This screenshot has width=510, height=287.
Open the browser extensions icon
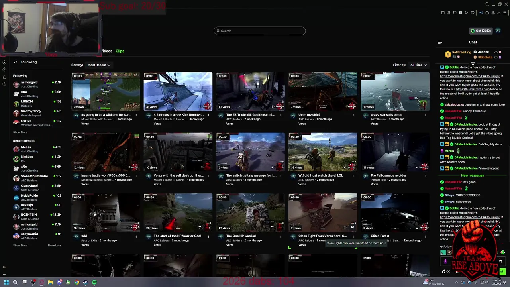[x=487, y=13]
